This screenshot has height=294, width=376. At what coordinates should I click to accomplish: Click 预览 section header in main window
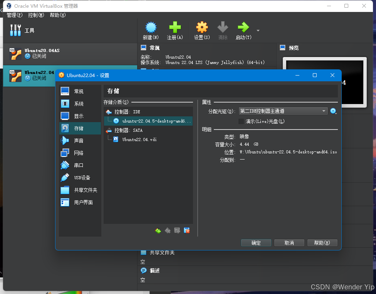click(294, 48)
